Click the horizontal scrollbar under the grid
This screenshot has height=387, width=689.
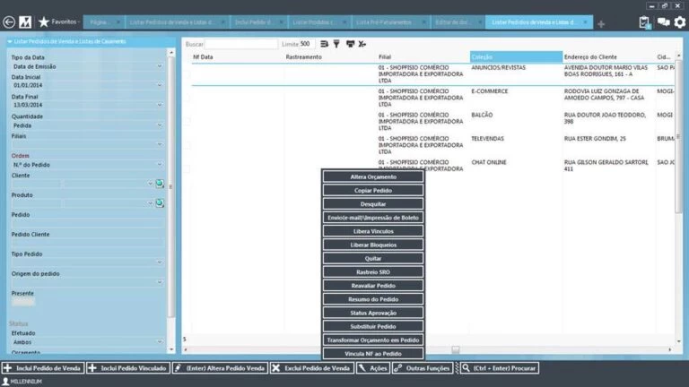(x=455, y=350)
